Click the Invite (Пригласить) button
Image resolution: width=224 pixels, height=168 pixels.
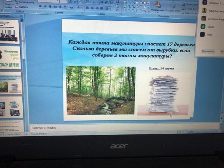(x=208, y=51)
